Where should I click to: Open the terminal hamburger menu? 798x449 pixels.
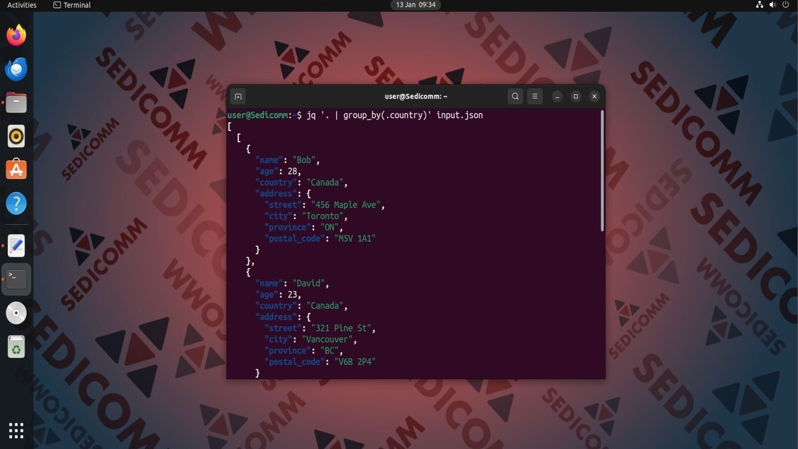(x=535, y=96)
